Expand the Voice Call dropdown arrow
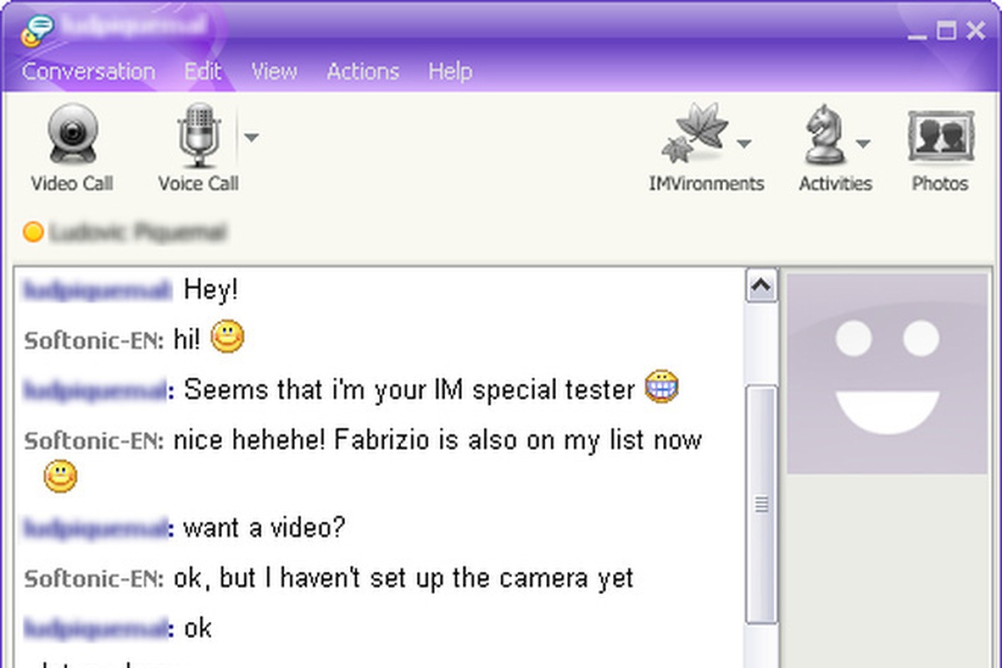The width and height of the screenshot is (1002, 668). [250, 137]
